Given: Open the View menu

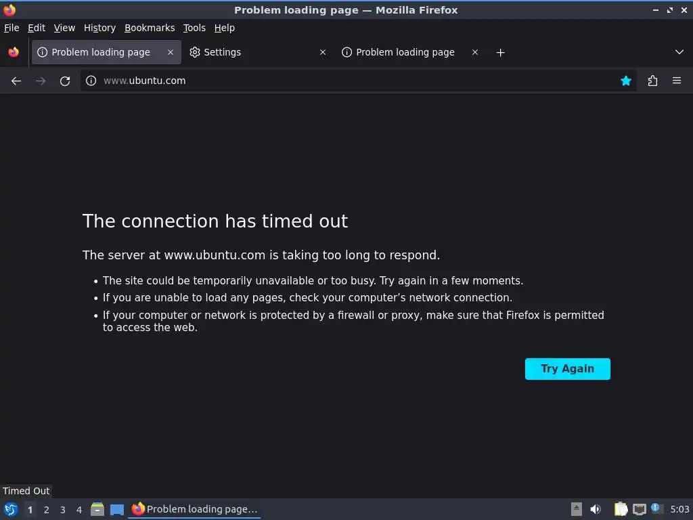Looking at the screenshot, I should [x=64, y=28].
